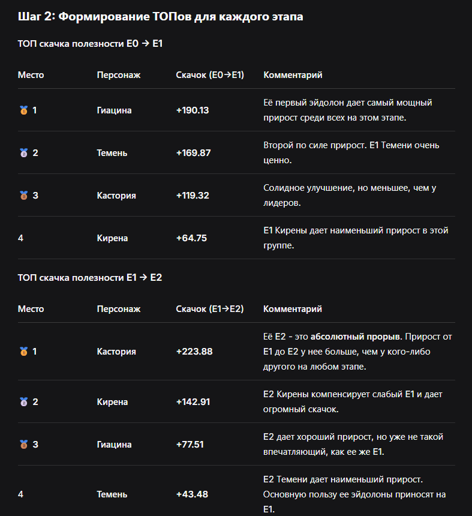Screen dimensions: 472x516
Task: Click the gold medal icon beside Гиацина
Action: point(23,110)
